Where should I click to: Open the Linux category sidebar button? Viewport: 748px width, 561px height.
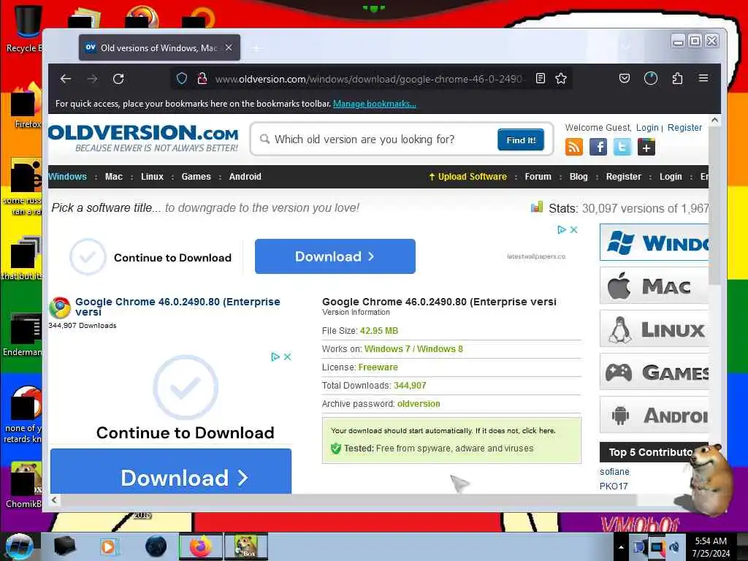tap(654, 329)
